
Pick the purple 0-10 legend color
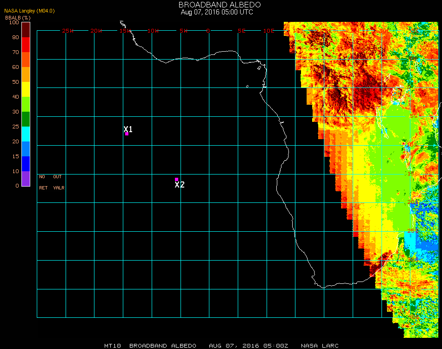pos(26,179)
